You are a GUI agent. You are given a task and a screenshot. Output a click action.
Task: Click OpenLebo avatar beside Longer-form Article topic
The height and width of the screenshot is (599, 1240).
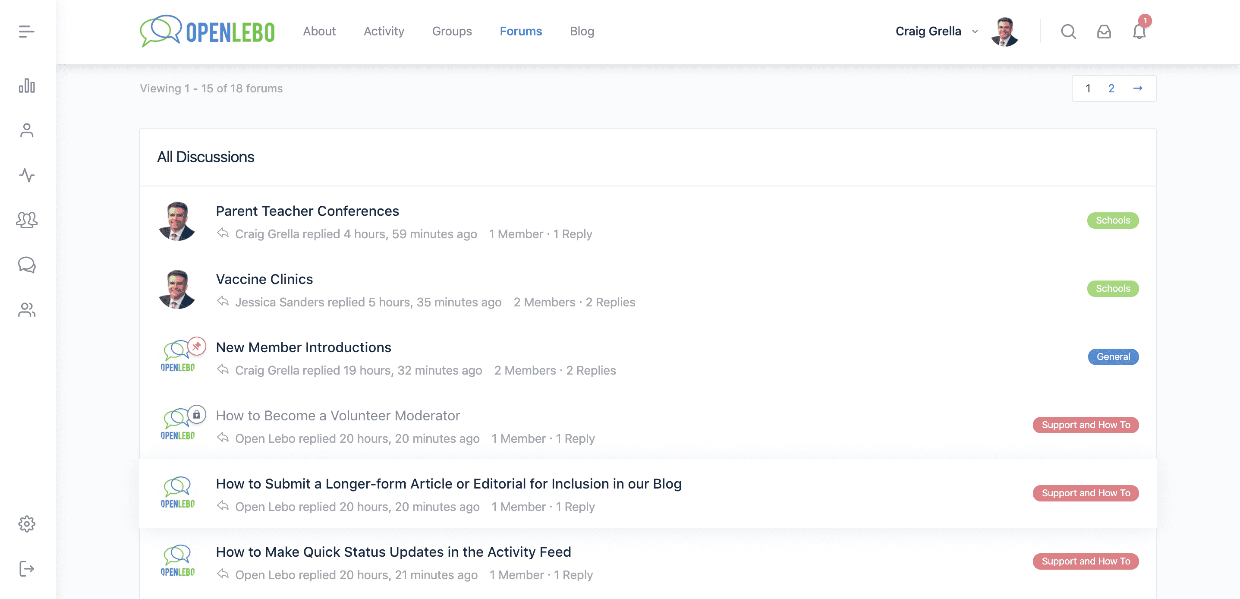click(x=177, y=493)
